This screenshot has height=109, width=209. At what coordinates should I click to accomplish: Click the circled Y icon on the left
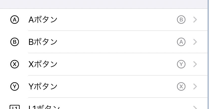click(x=15, y=86)
